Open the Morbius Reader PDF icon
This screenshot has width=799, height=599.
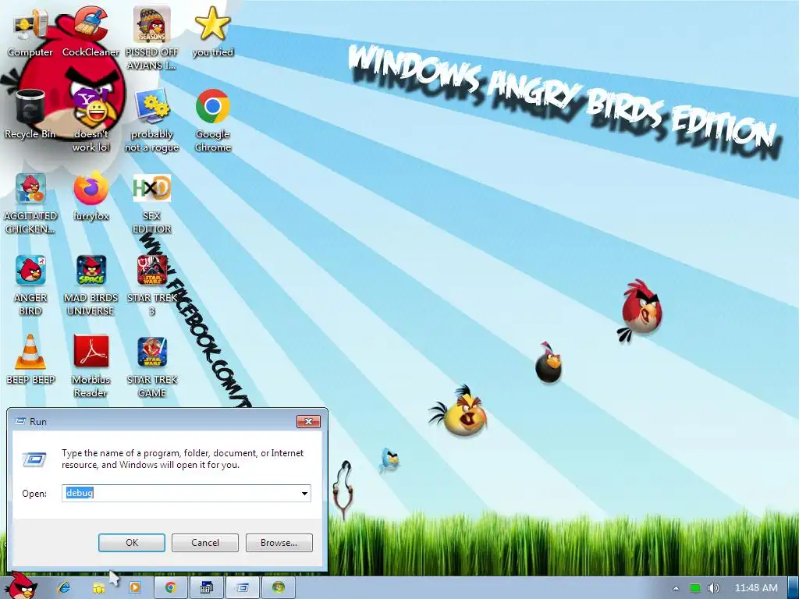(x=91, y=366)
